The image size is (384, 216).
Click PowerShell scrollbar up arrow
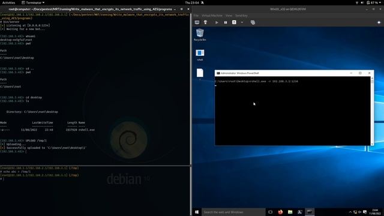tap(372, 78)
